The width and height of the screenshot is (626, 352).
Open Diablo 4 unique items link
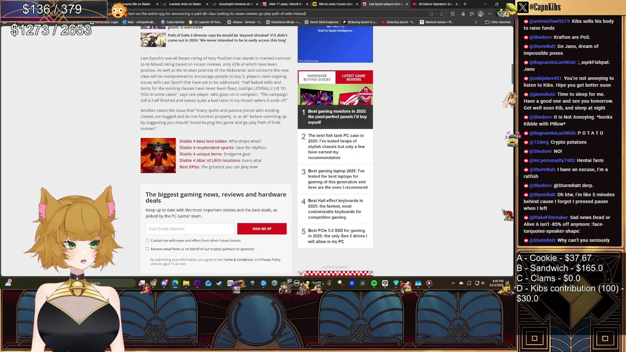(x=201, y=154)
